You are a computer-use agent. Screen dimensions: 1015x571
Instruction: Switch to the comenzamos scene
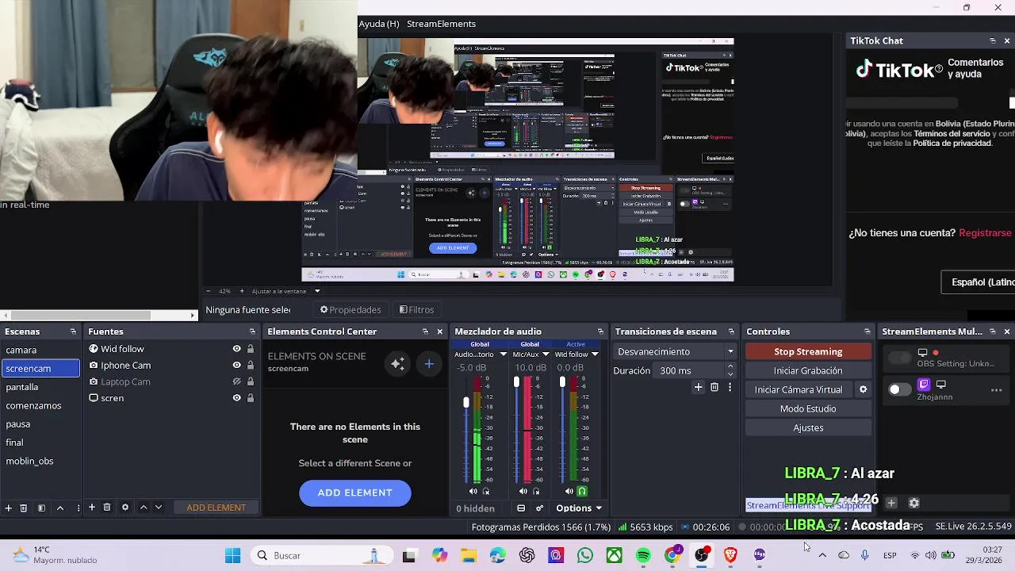(41, 405)
